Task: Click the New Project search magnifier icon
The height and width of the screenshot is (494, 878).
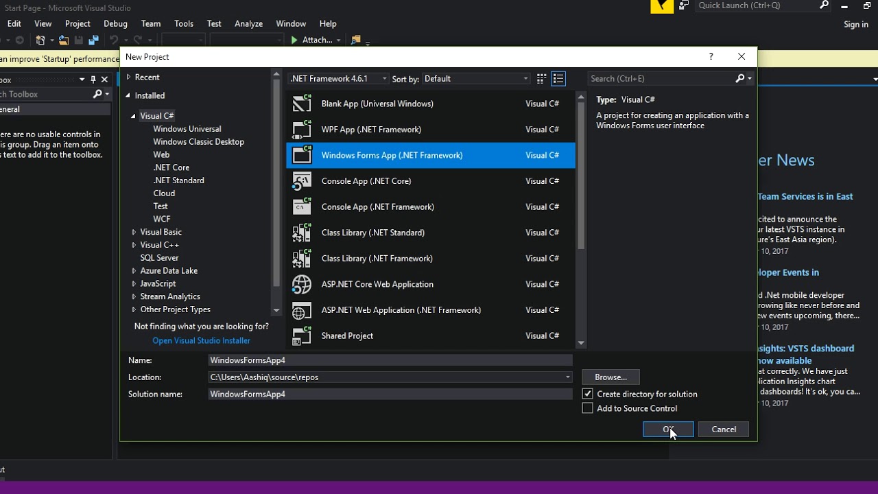Action: [740, 79]
